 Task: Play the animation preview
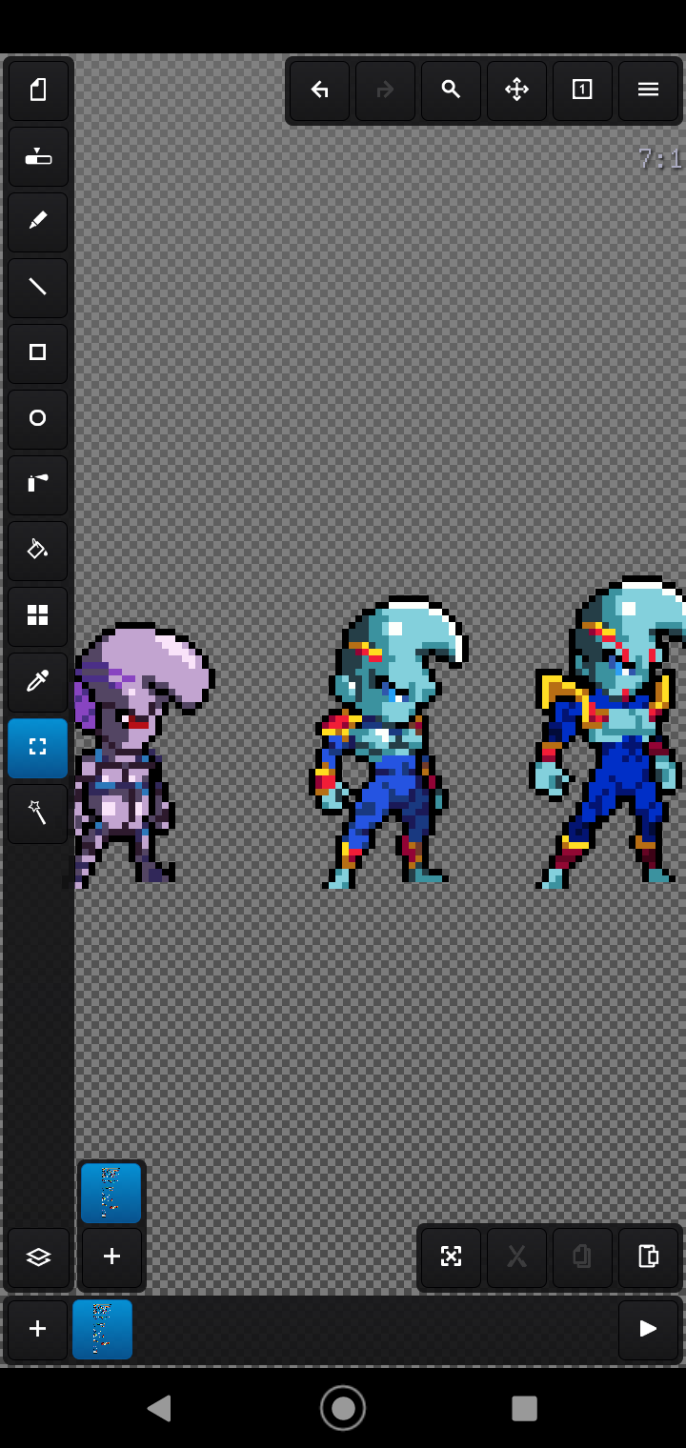[648, 1330]
